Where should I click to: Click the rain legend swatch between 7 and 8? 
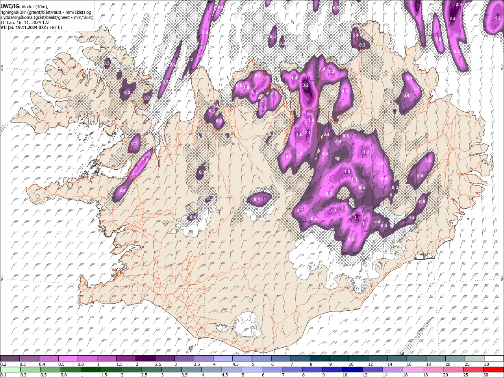click(293, 369)
